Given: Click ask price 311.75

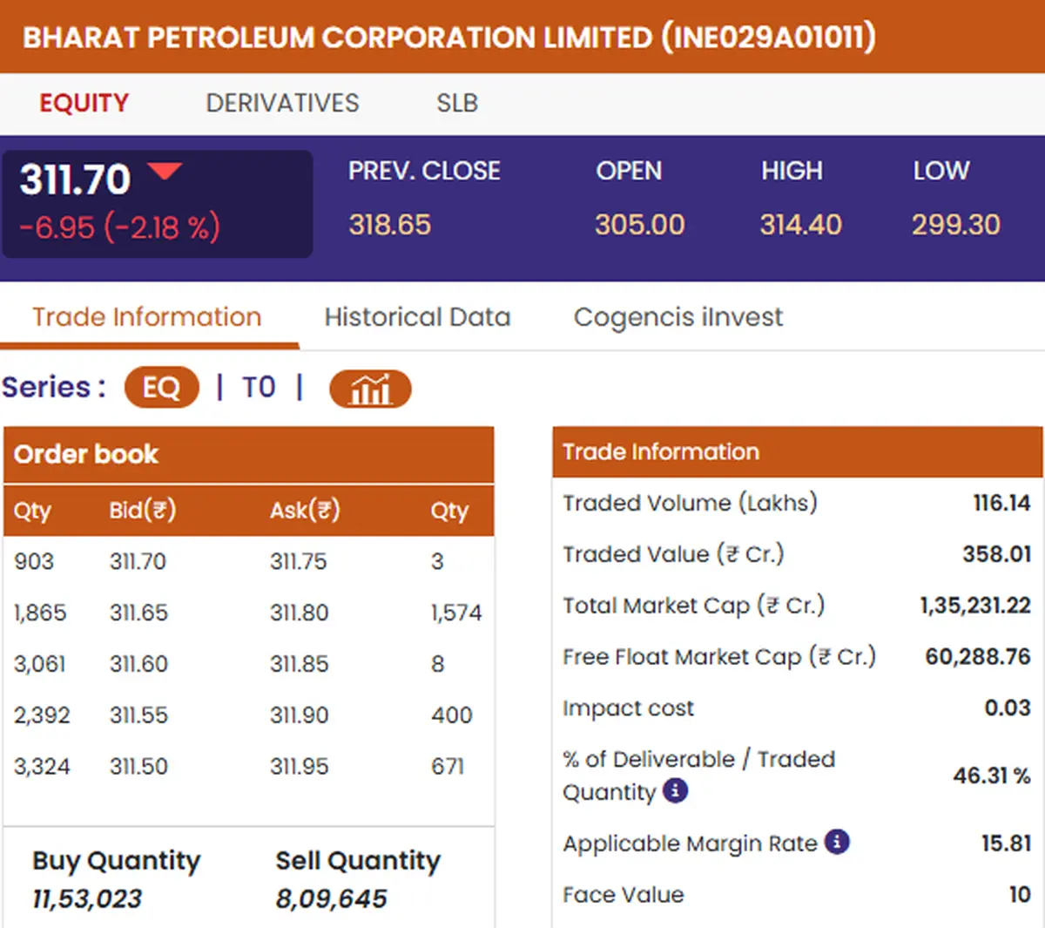Looking at the screenshot, I should tap(299, 561).
